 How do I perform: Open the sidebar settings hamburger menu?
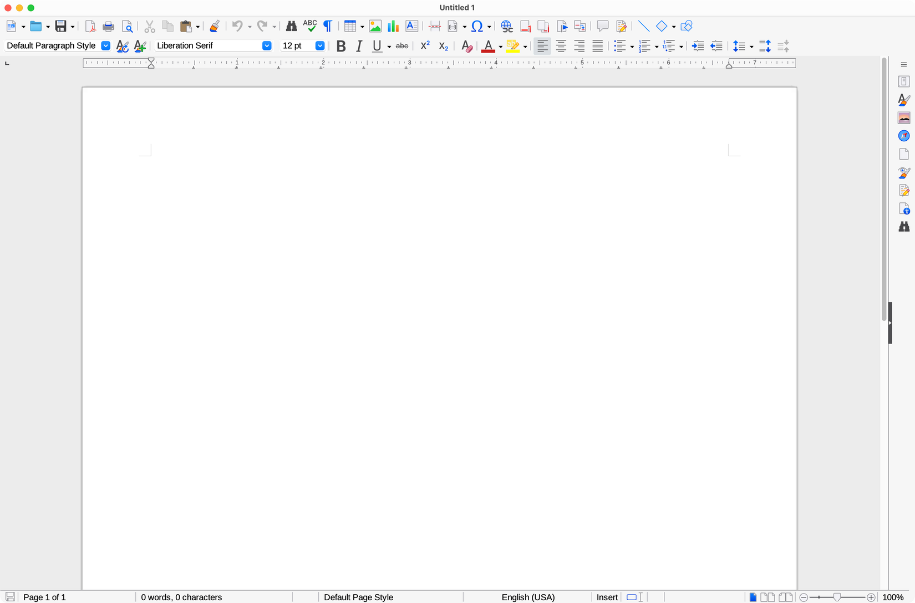coord(903,64)
